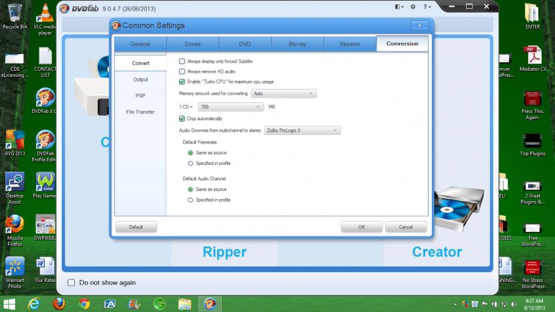The width and height of the screenshot is (555, 312).
Task: Open the AVG 2013 desktop icon
Action: pos(15,142)
